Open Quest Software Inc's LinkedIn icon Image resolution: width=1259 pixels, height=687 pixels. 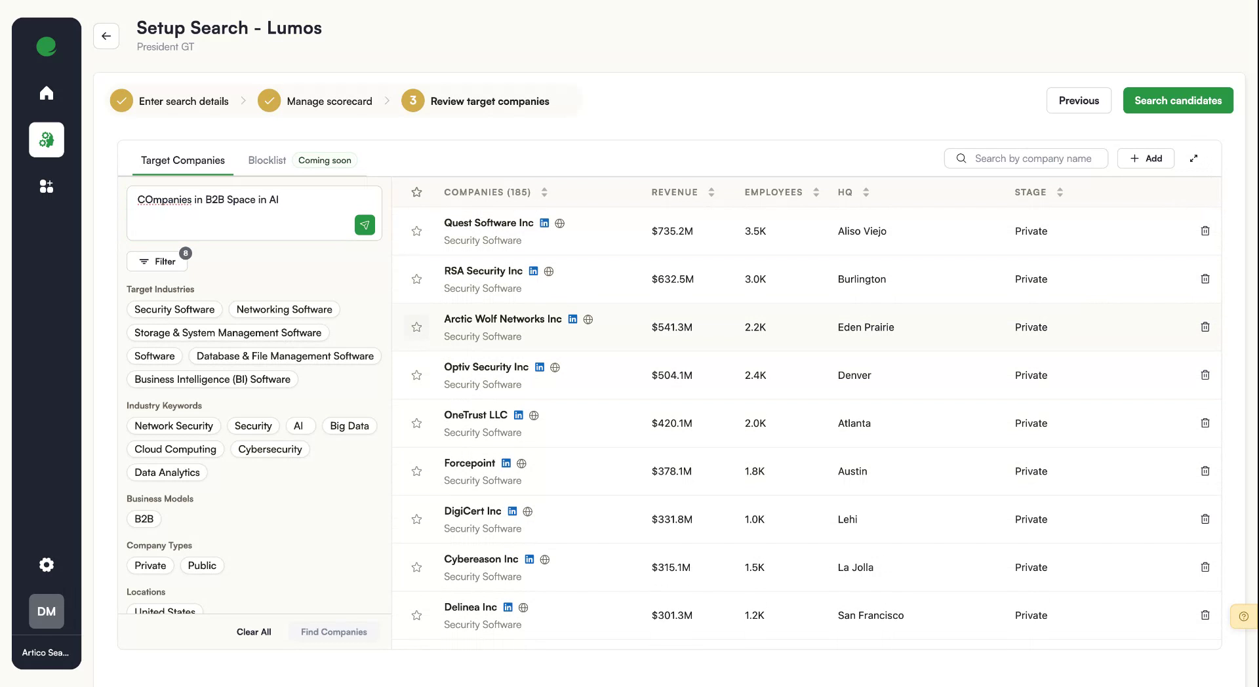[544, 223]
